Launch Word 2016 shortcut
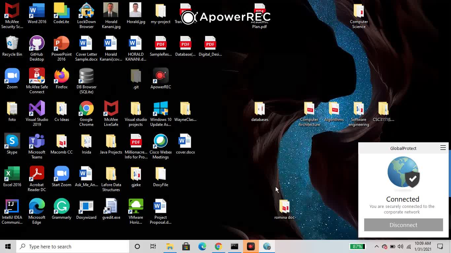Image resolution: width=451 pixels, height=253 pixels. (37, 13)
